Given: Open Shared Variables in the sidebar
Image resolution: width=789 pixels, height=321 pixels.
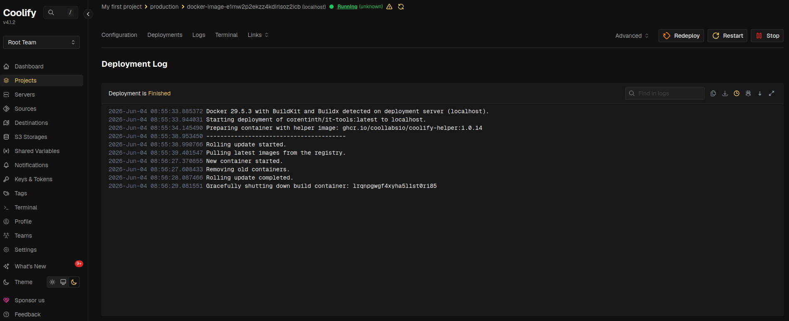Looking at the screenshot, I should pos(42,151).
